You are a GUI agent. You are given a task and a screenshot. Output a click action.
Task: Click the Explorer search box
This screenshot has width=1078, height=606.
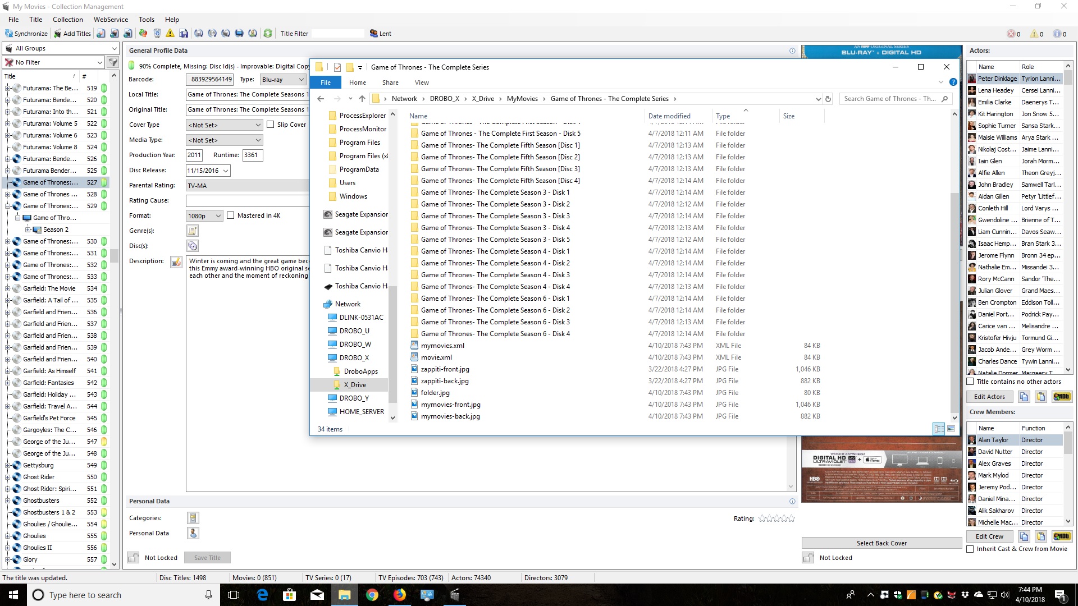click(895, 99)
